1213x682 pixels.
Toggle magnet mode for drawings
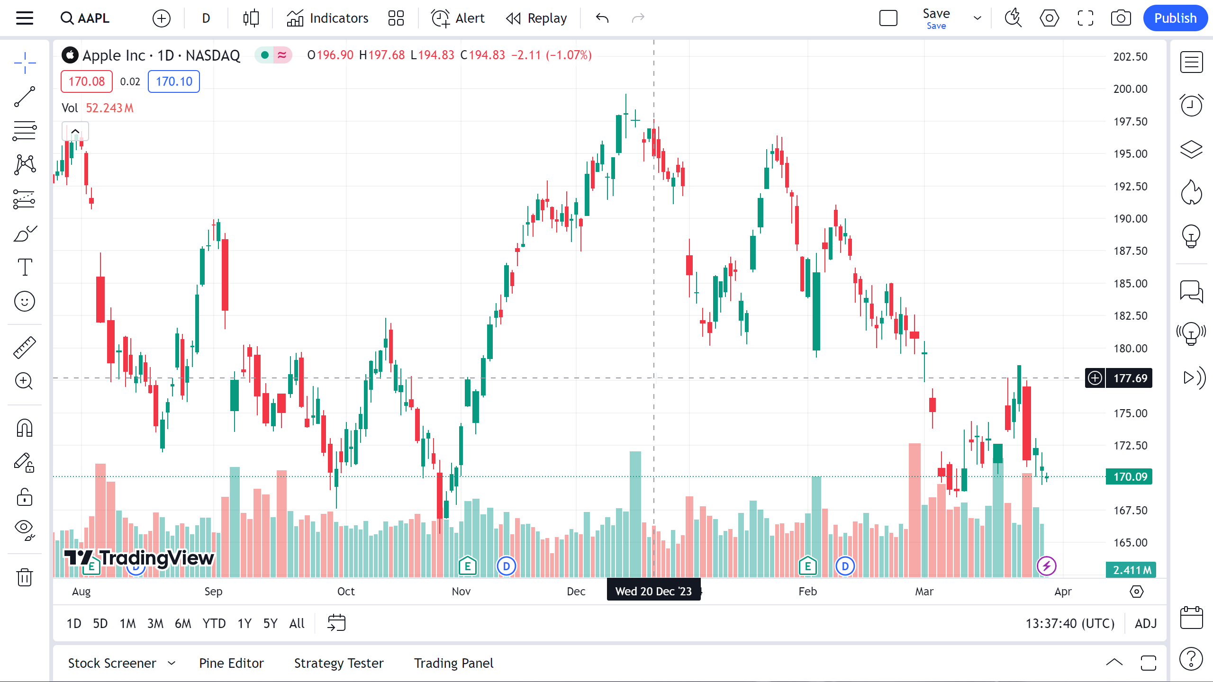[x=25, y=428]
